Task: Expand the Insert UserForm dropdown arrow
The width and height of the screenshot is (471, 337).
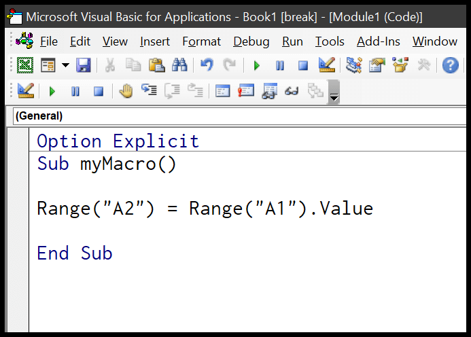Action: (65, 65)
